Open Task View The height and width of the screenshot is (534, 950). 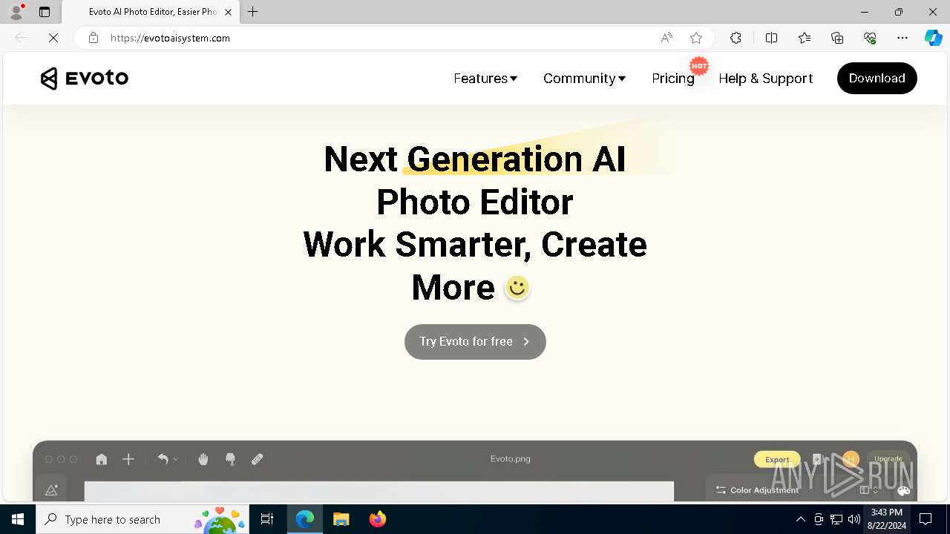[268, 519]
